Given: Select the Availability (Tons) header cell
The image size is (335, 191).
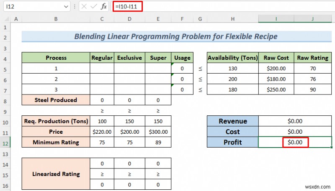Looking at the screenshot, I should pyautogui.click(x=233, y=58).
